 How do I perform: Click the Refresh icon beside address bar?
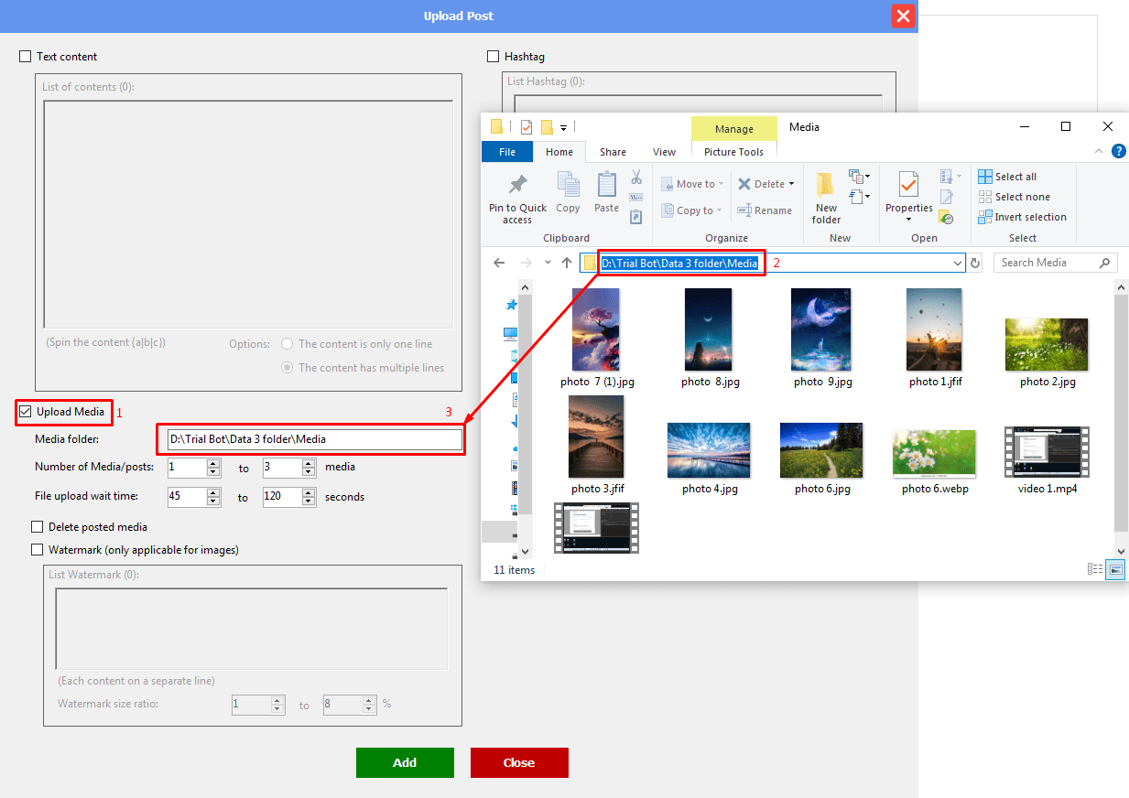(975, 264)
